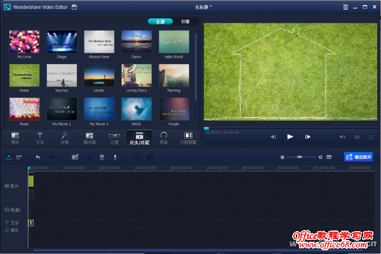Switch to storyboard view mode
381x254 pixels.
coord(19,157)
